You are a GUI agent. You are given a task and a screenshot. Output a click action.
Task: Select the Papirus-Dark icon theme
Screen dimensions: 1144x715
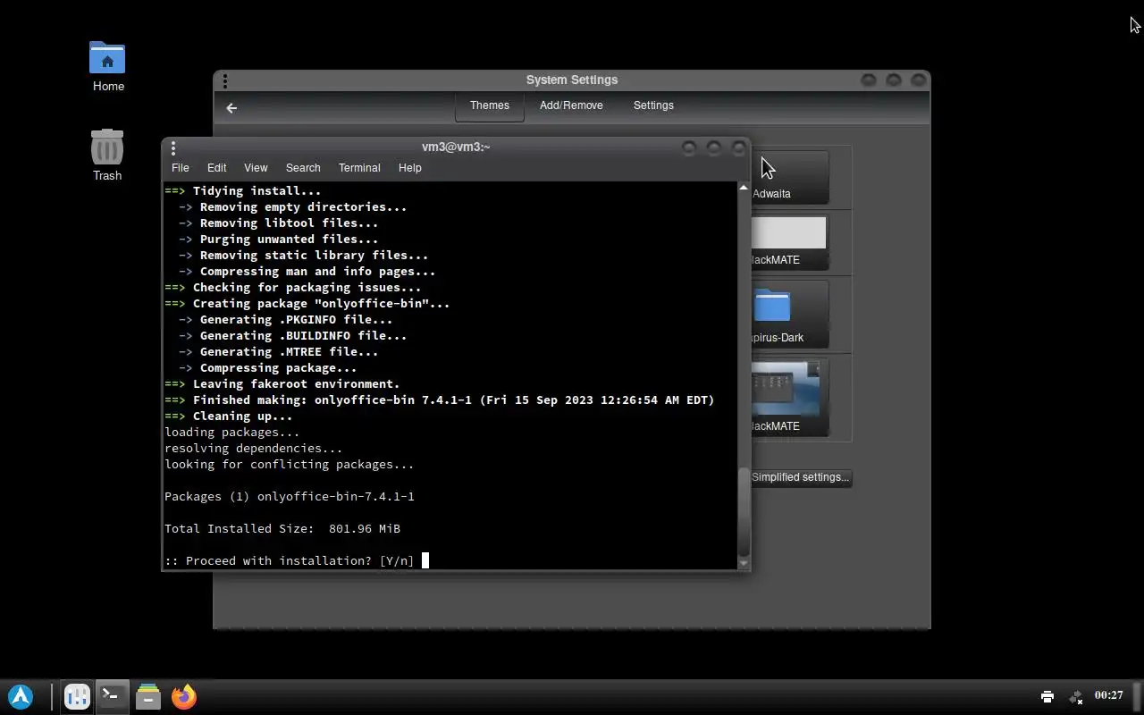789,315
